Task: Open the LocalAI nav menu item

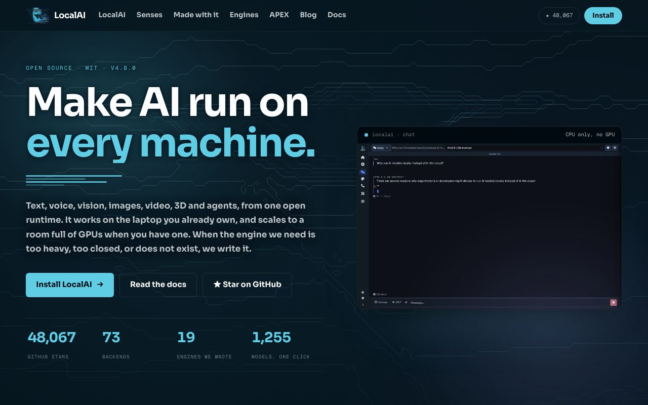Action: [112, 15]
